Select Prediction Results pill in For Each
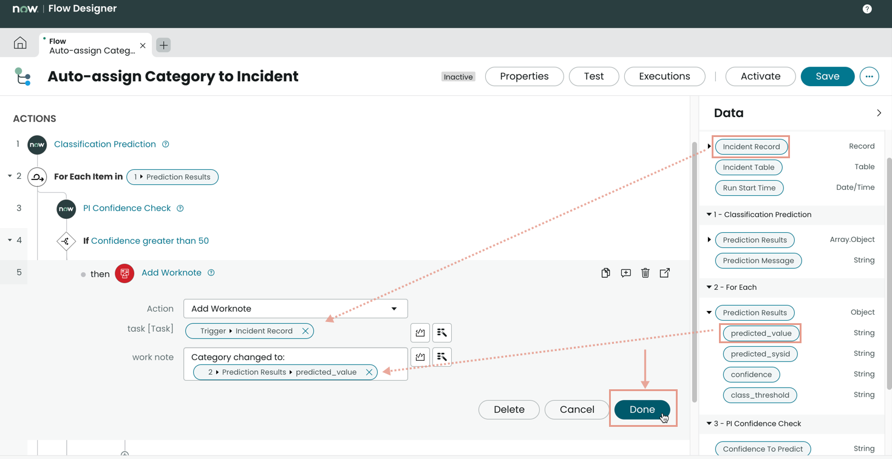 (x=172, y=177)
